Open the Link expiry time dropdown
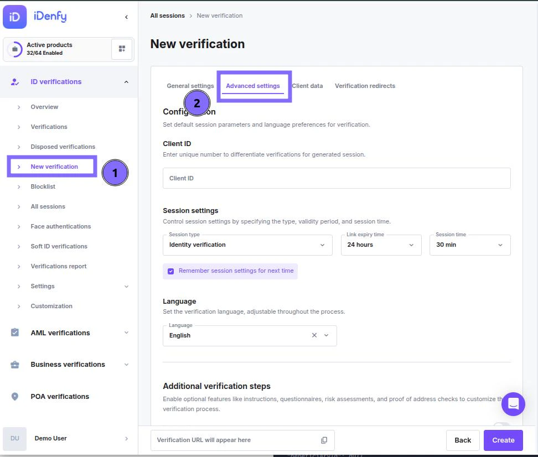Screen dimensions: 538x457 (x=381, y=245)
